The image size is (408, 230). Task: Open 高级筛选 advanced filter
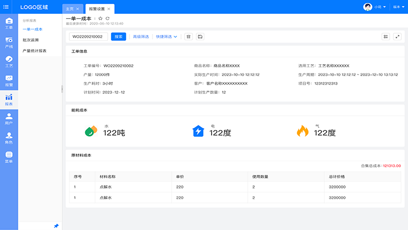coord(141,37)
